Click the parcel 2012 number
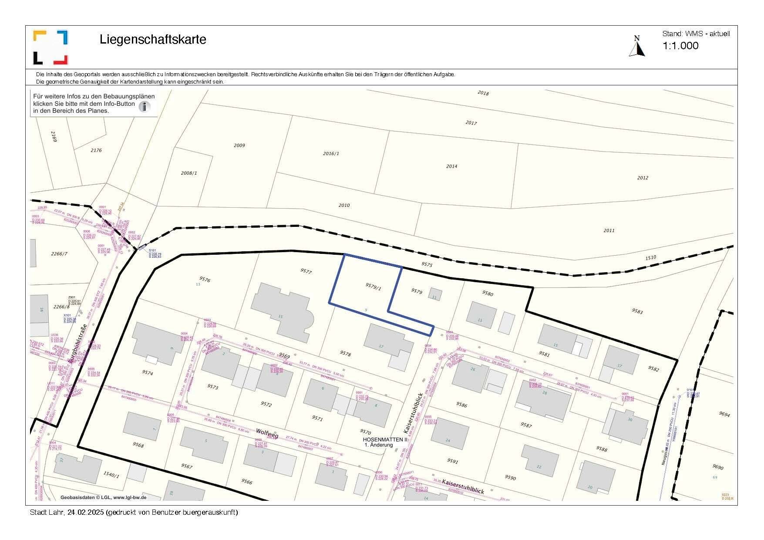The width and height of the screenshot is (764, 540). point(642,178)
